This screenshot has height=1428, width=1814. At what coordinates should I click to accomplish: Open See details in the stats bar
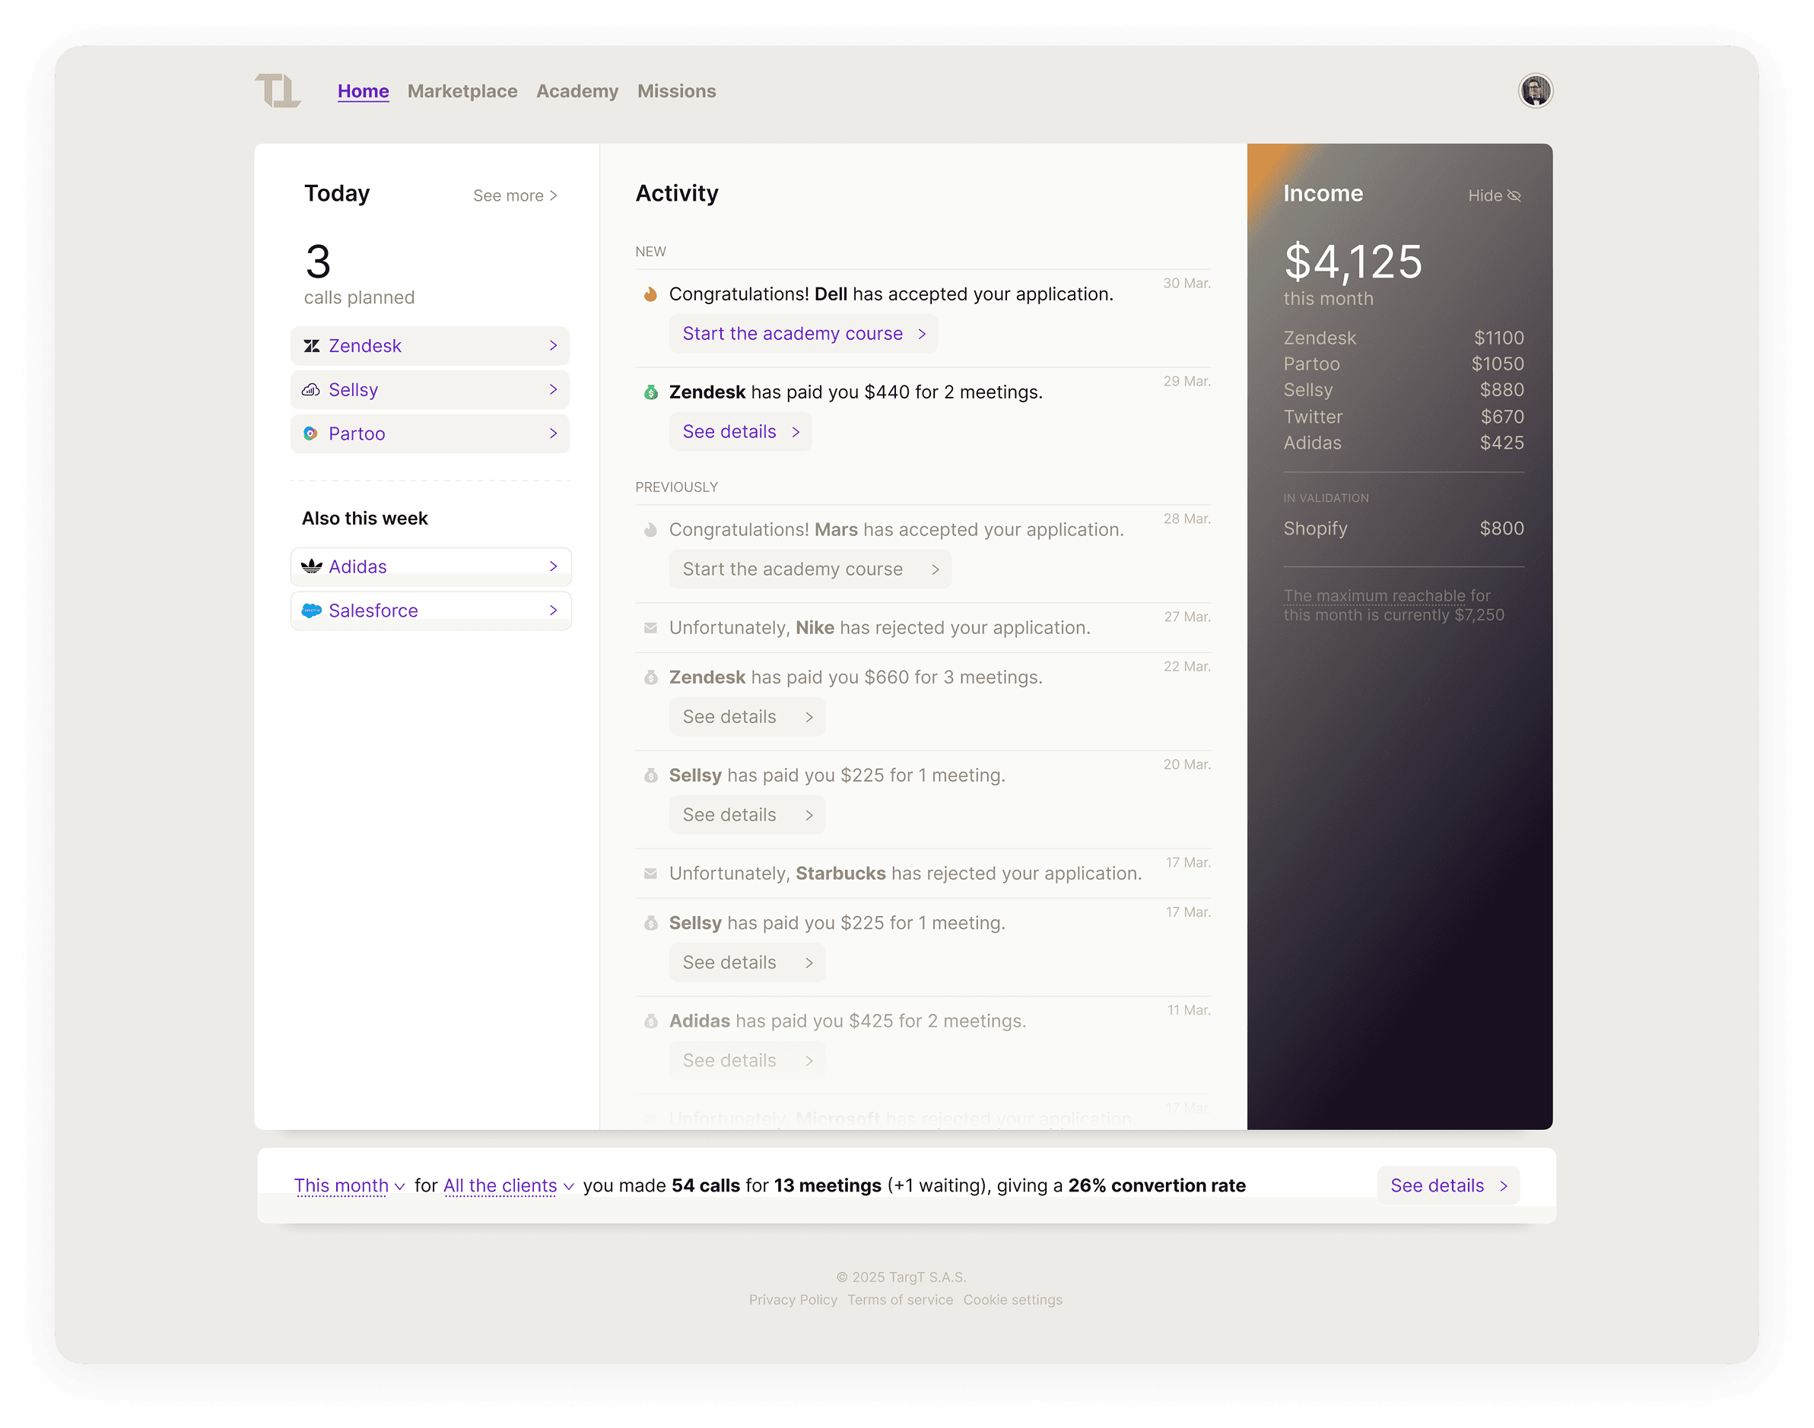tap(1447, 1185)
